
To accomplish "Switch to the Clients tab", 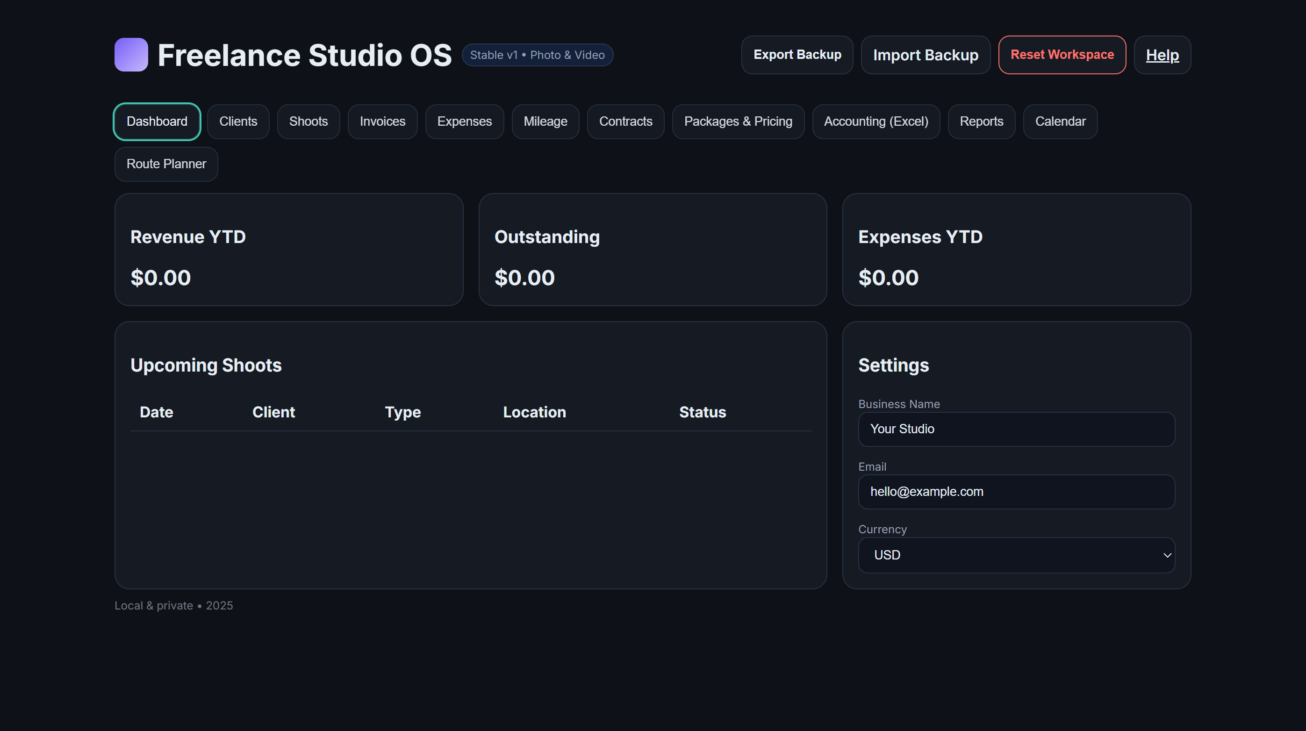I will click(x=238, y=122).
